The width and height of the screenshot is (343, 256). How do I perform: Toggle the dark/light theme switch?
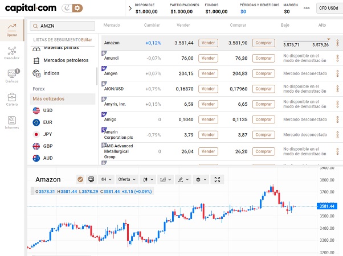coord(72,9)
